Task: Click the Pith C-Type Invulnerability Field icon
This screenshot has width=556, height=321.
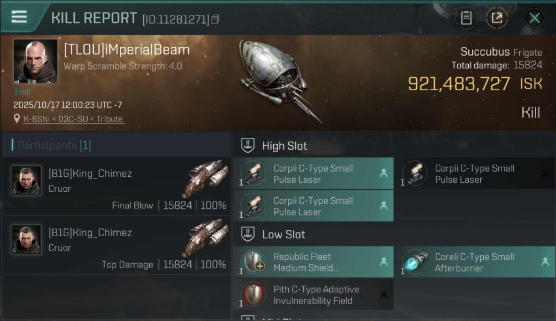Action: [254, 294]
